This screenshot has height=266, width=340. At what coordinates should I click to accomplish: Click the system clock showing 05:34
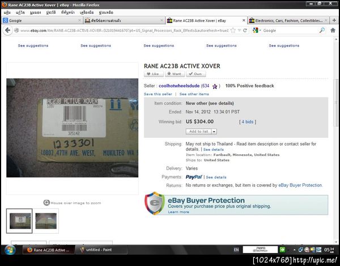[x=329, y=250]
